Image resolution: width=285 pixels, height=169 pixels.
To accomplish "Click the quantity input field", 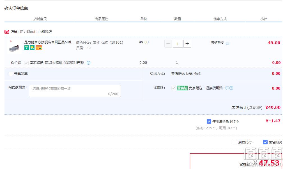I will (x=178, y=44).
